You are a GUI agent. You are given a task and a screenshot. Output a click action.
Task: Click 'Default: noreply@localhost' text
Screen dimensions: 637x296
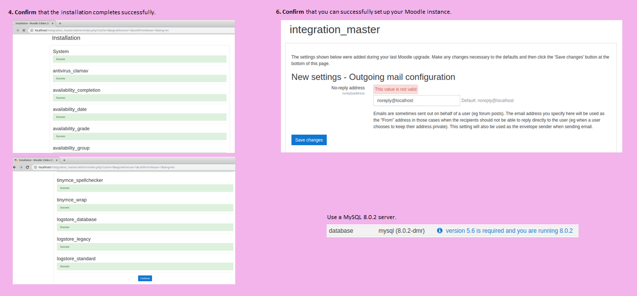click(x=488, y=100)
